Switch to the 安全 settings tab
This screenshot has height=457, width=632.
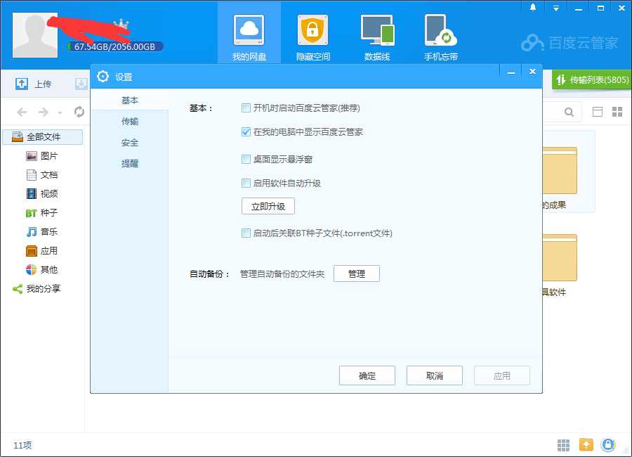pos(129,143)
